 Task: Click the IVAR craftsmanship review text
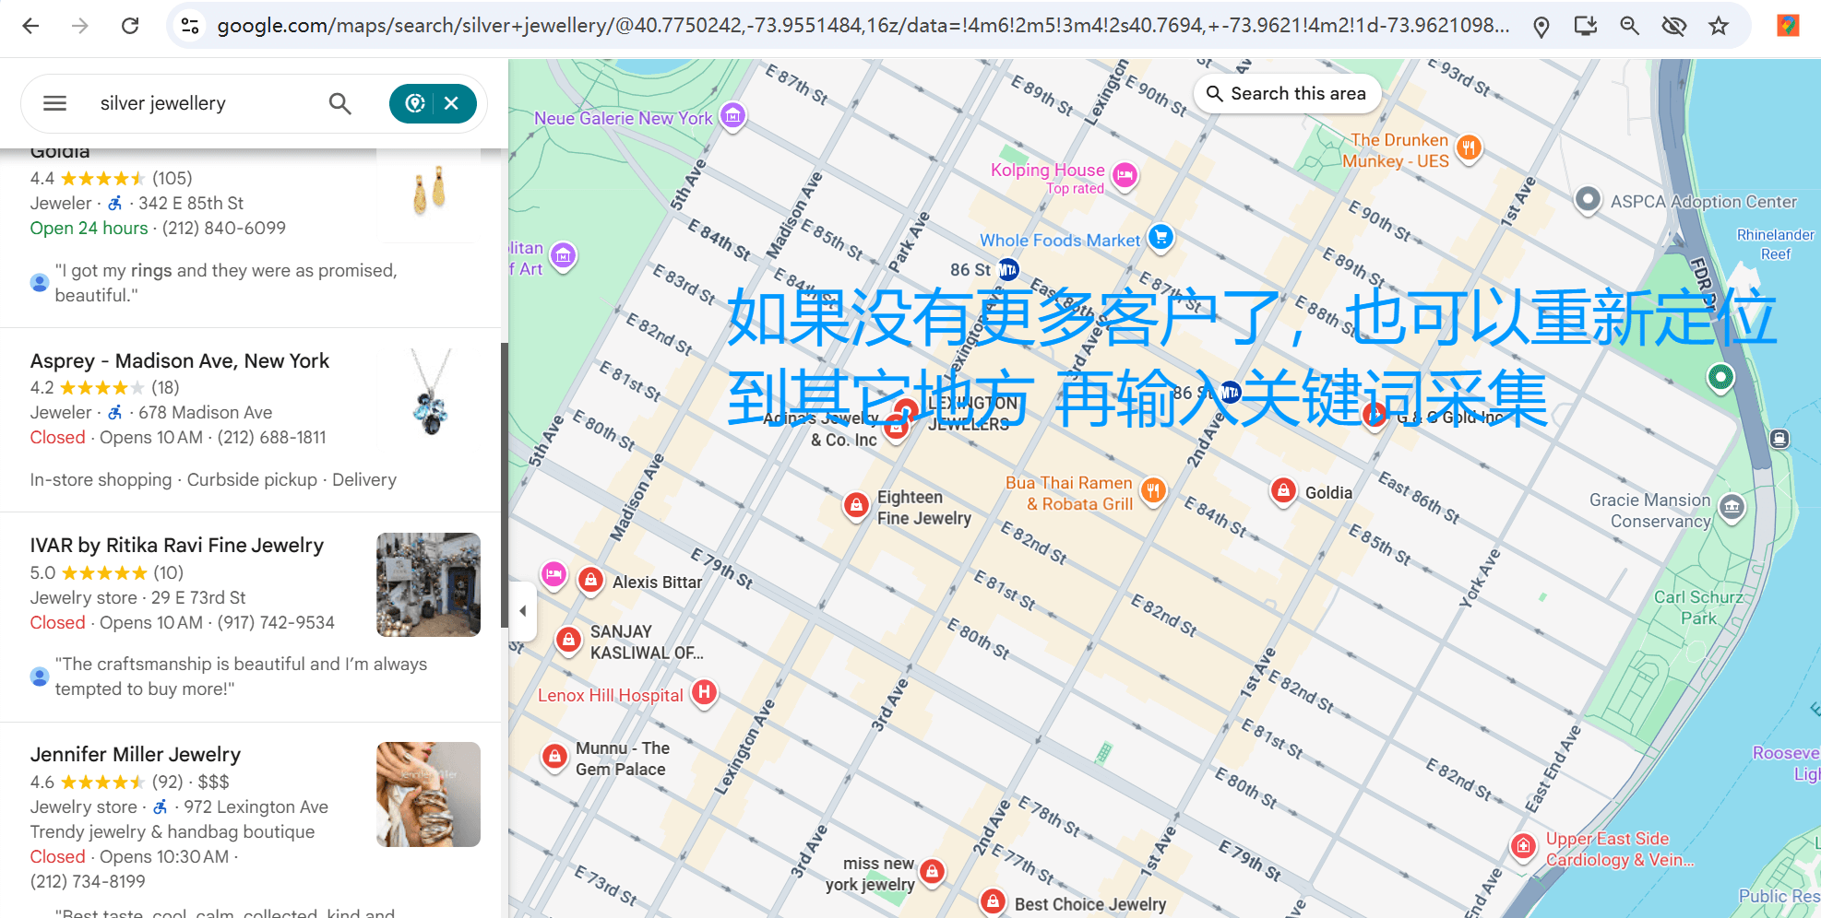coord(242,677)
